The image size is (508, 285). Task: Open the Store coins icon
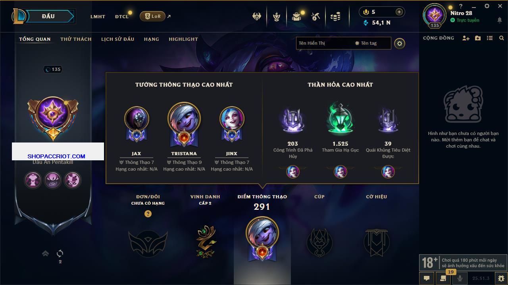[x=335, y=17]
